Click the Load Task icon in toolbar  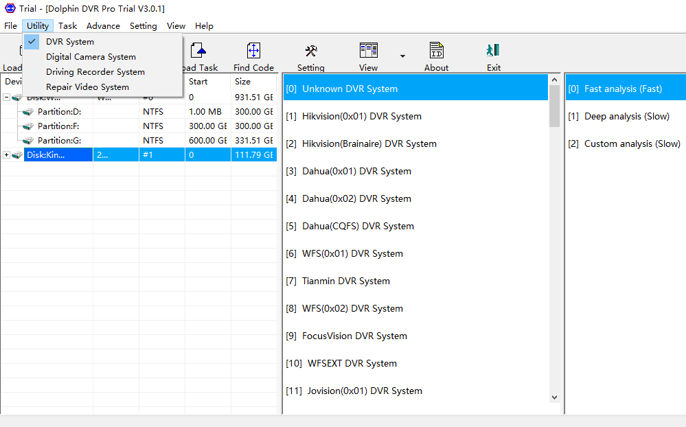[198, 50]
